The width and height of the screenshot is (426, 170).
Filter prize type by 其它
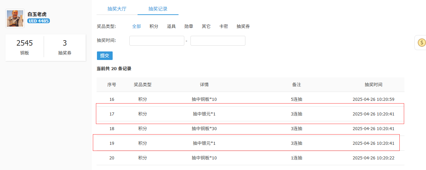pos(206,26)
